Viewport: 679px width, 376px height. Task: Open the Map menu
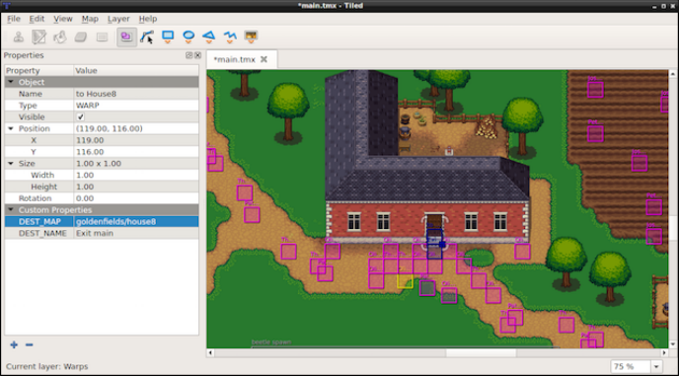(90, 19)
